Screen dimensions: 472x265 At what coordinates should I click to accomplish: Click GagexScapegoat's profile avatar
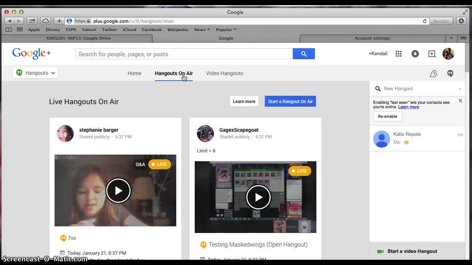[205, 133]
